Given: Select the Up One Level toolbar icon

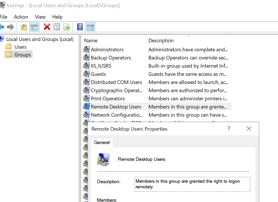Looking at the screenshot, I should pos(24,27).
